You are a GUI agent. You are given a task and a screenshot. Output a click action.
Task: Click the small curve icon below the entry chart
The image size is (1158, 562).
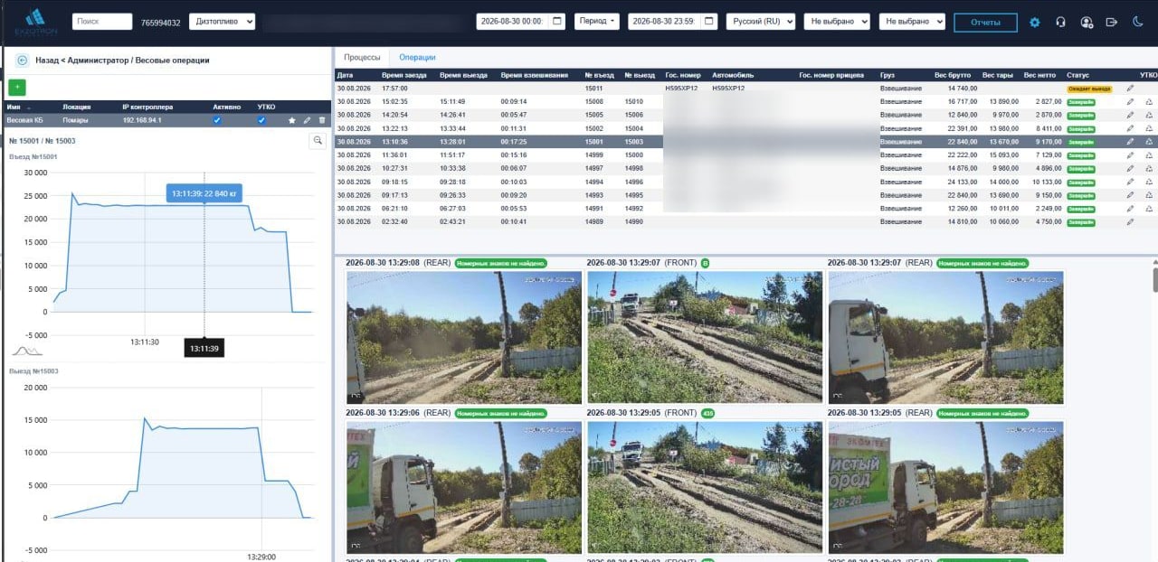[x=27, y=351]
